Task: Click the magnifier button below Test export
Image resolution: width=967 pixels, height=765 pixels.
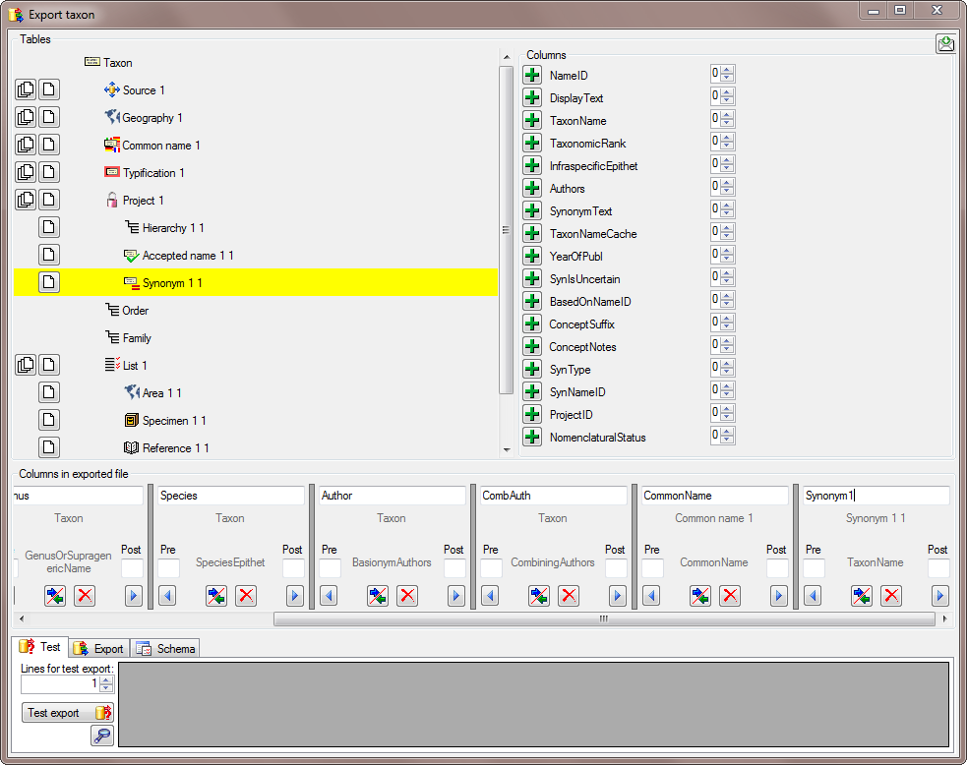Action: 102,736
